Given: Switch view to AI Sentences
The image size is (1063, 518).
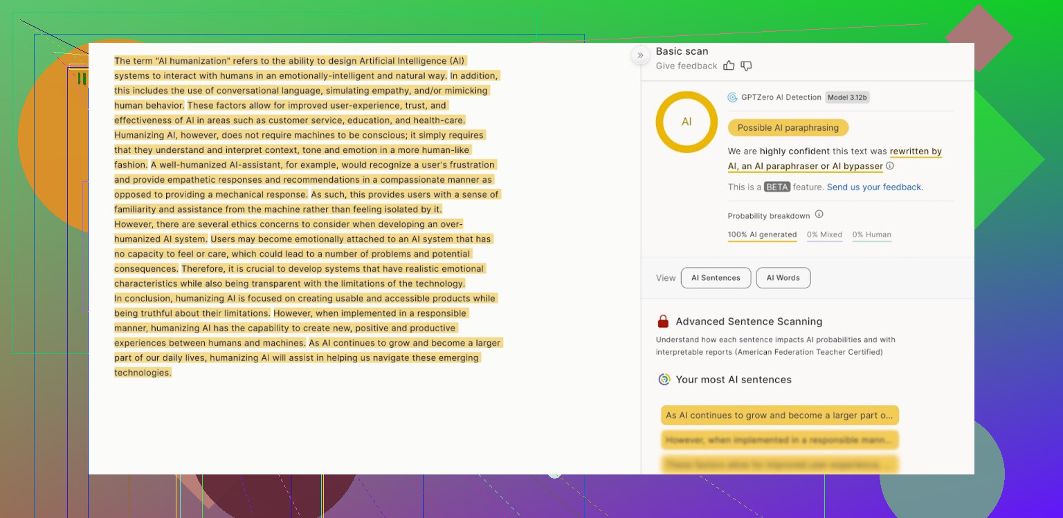Looking at the screenshot, I should (716, 278).
